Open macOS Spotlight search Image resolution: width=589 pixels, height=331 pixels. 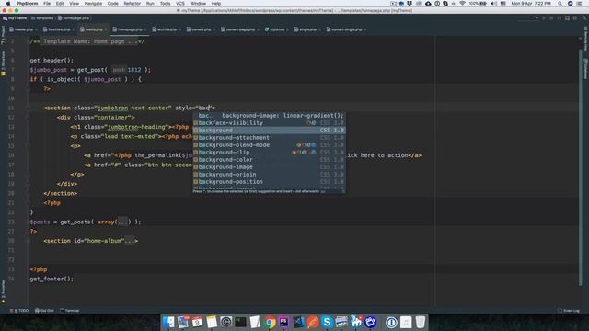[x=560, y=4]
